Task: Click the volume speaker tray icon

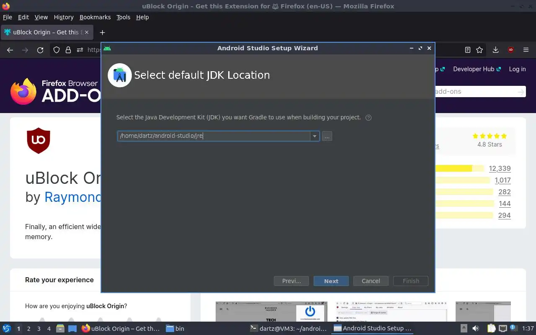Action: (476, 329)
